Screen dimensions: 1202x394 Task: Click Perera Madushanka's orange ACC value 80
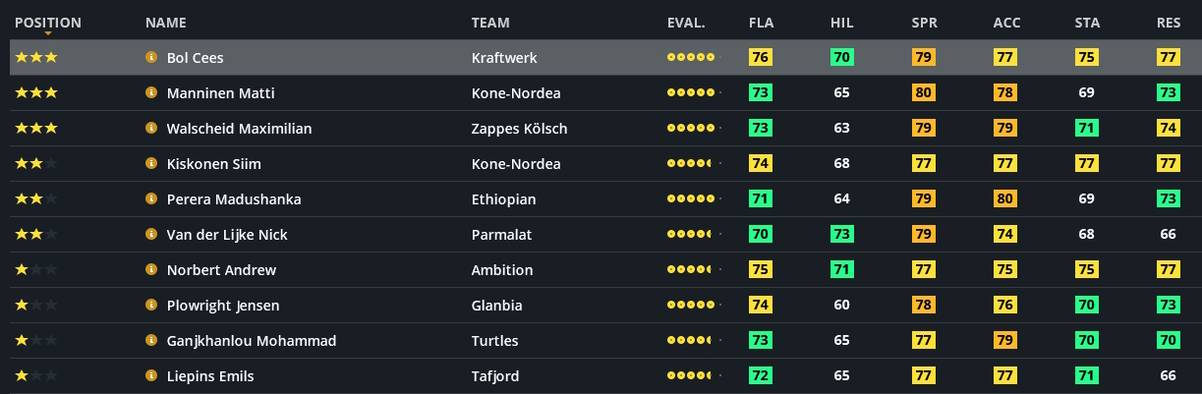(x=1004, y=199)
